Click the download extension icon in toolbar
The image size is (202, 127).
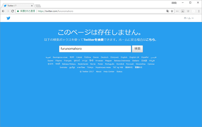tap(183, 11)
